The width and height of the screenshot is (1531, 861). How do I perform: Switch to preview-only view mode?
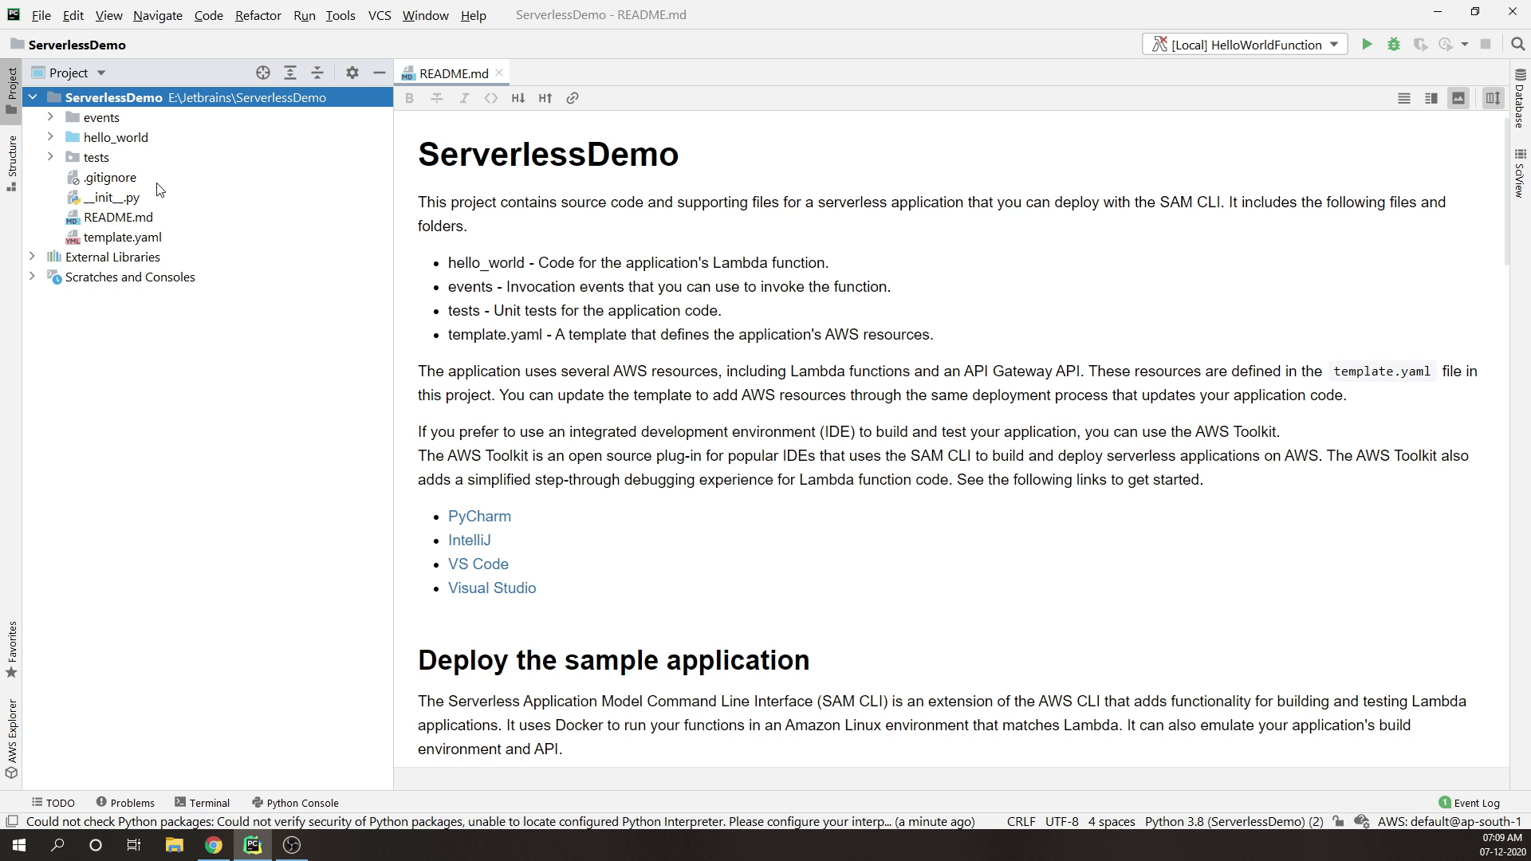click(1458, 98)
